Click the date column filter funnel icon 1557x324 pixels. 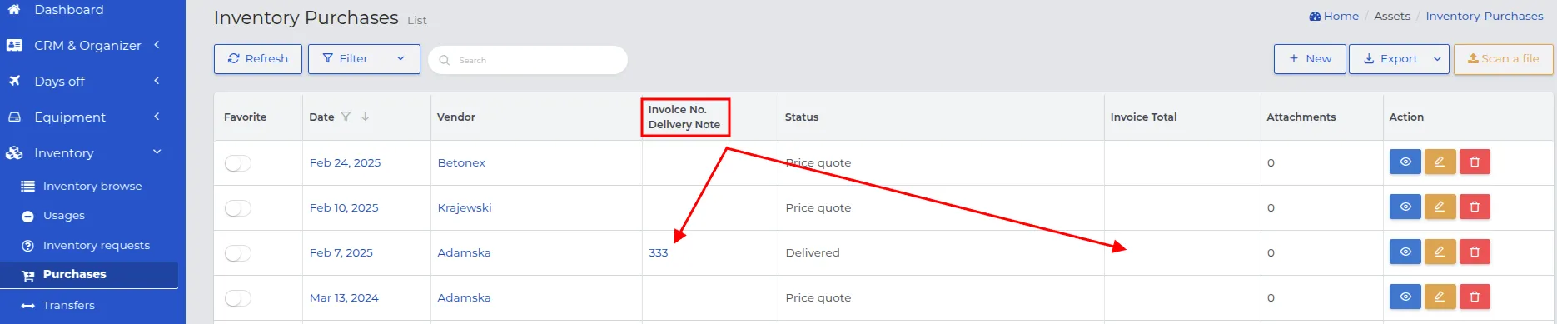(346, 117)
